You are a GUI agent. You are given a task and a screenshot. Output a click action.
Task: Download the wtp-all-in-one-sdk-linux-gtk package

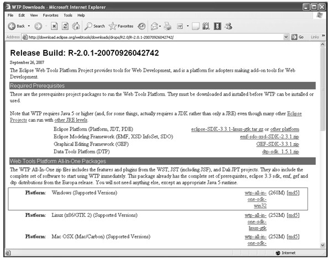point(255,222)
